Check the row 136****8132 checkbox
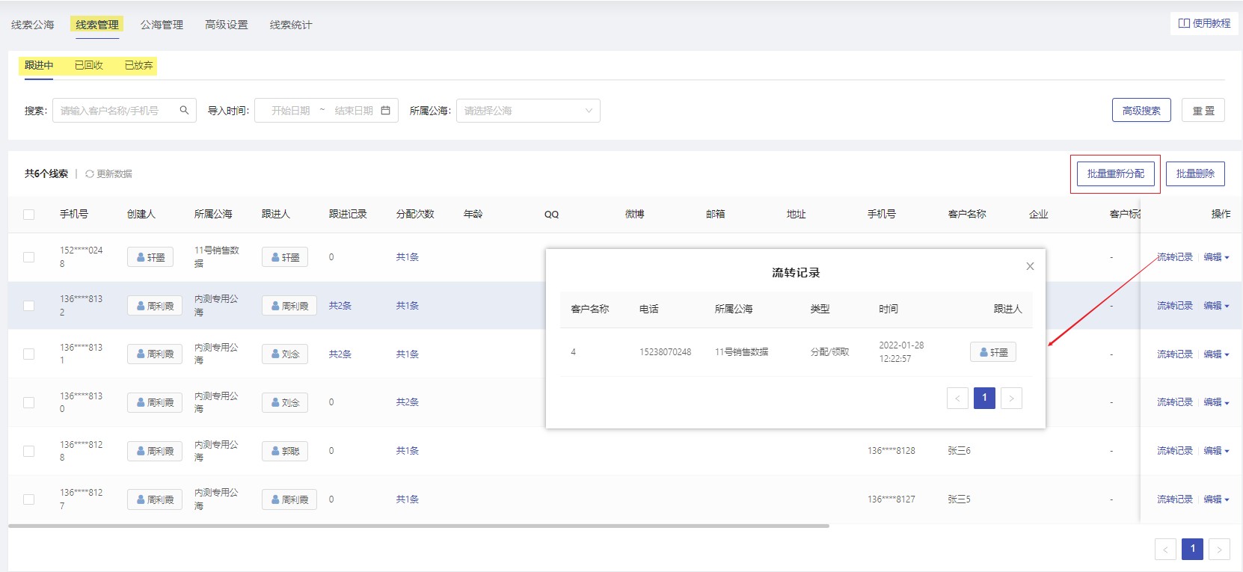Viewport: 1243px width, 572px height. point(28,306)
